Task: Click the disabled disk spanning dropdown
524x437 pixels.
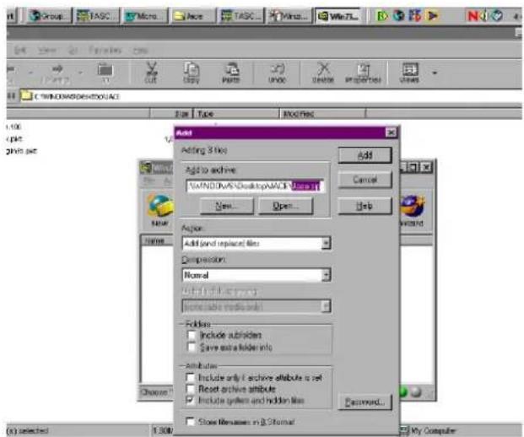Action: [x=257, y=306]
